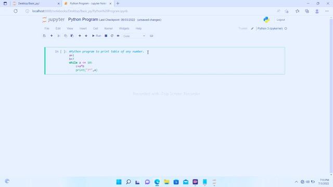The image size is (333, 187).
Task: Open browser Collections icon
Action: [307, 11]
